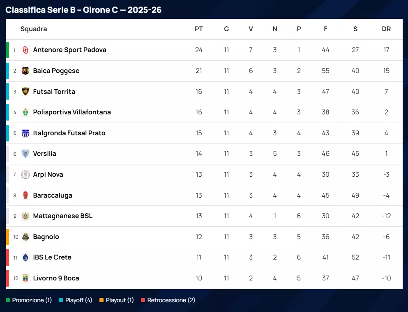Click the Classifica Serie B Girone C title
This screenshot has width=408, height=312.
point(83,10)
